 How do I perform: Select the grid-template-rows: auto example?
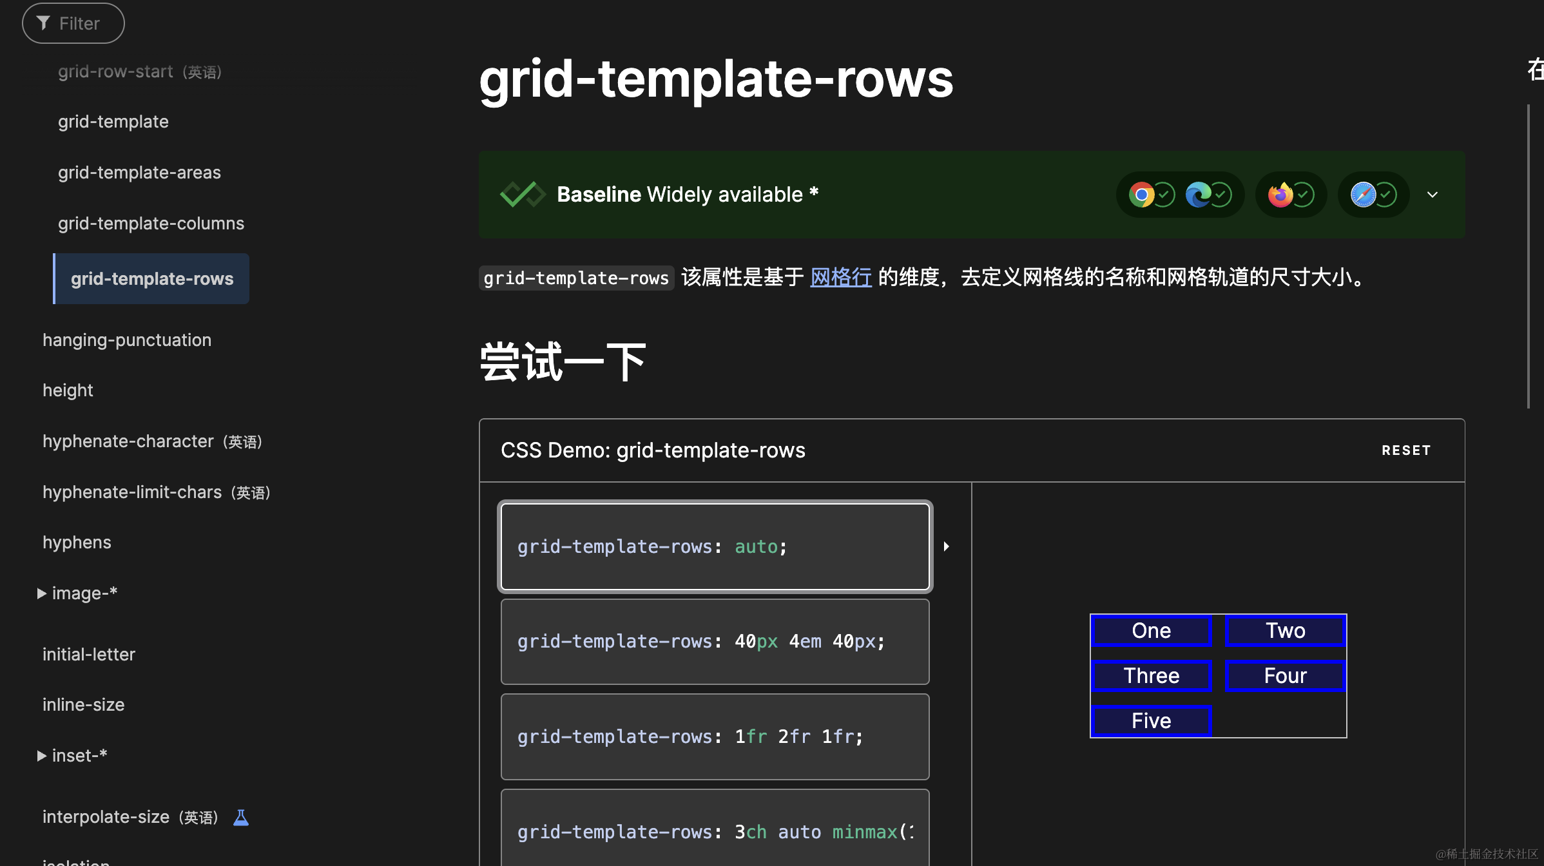[715, 546]
